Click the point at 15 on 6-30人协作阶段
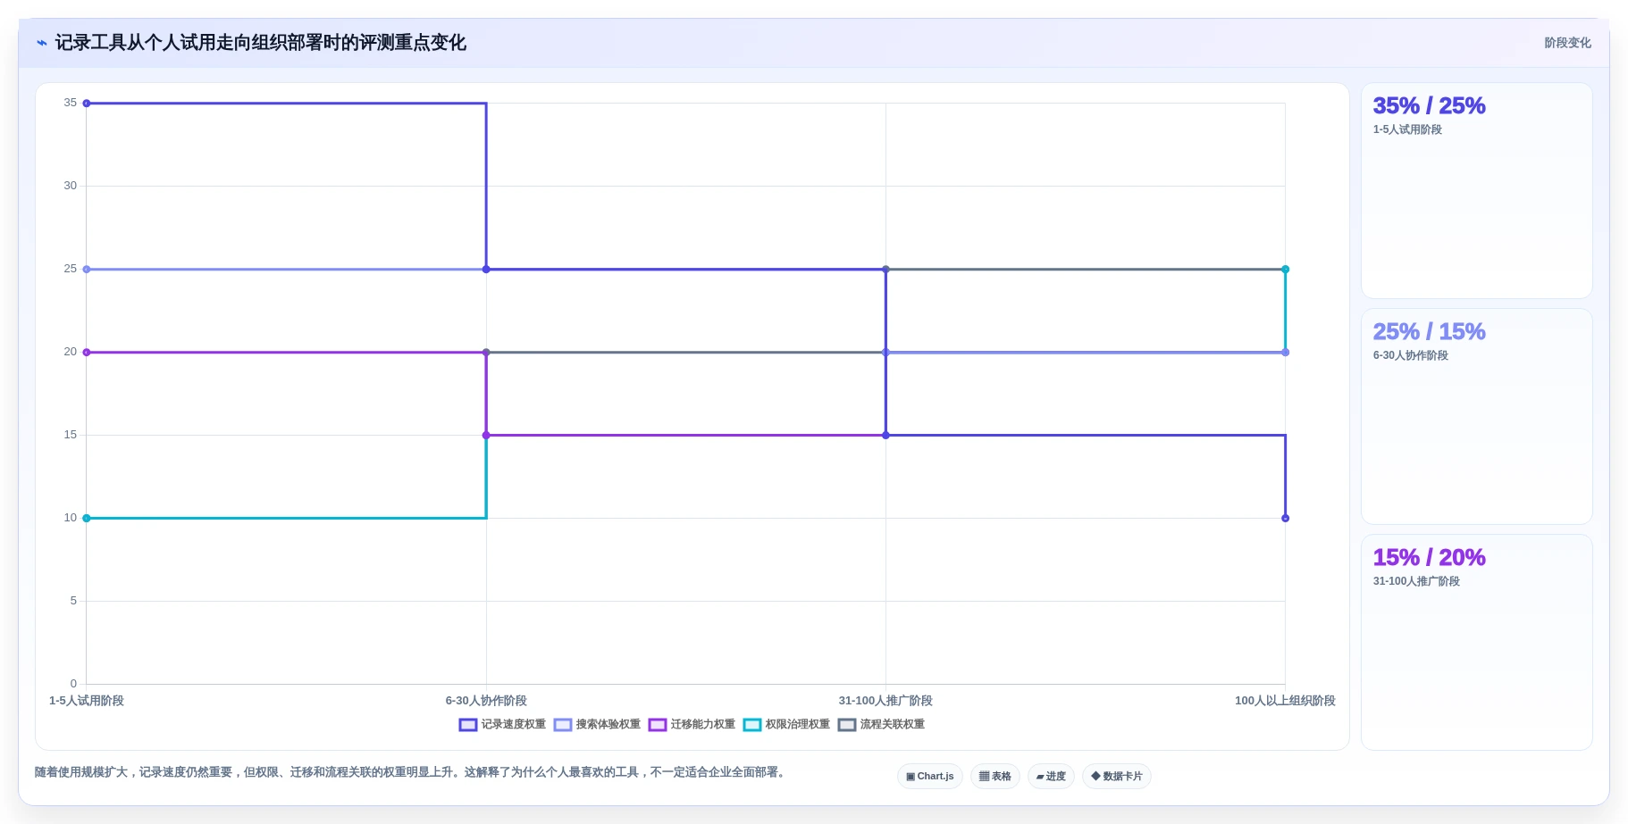Screen dimensions: 1628x824 (x=486, y=436)
